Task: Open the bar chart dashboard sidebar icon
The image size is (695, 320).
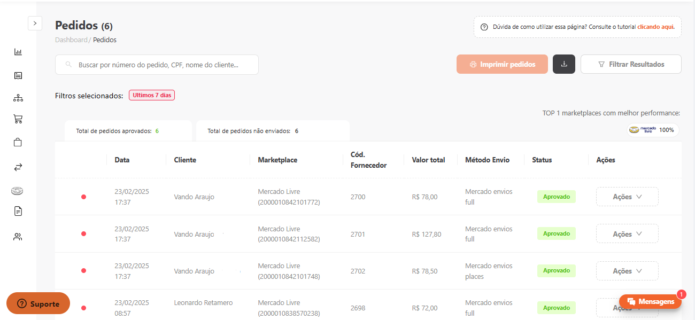Action: point(18,52)
